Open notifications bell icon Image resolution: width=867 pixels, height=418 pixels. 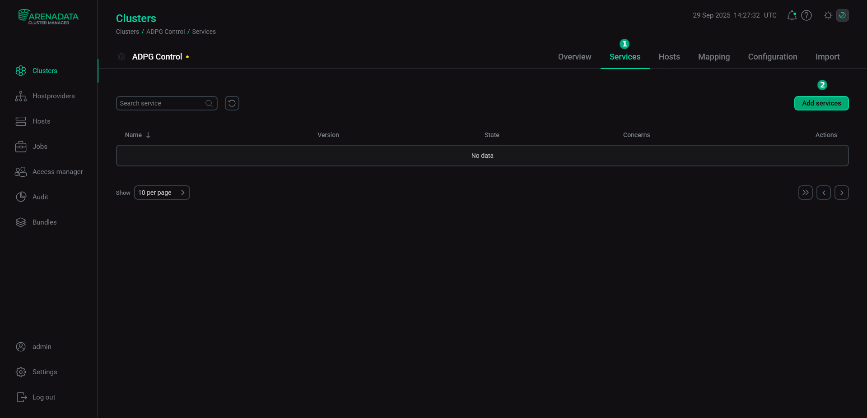792,15
